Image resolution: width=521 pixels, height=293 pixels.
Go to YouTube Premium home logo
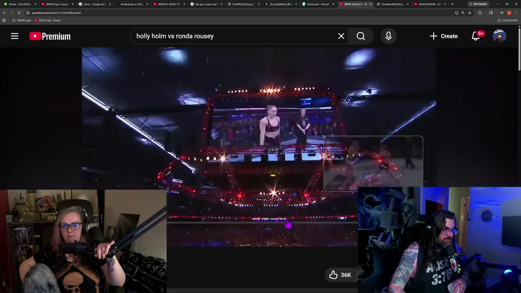coord(50,36)
